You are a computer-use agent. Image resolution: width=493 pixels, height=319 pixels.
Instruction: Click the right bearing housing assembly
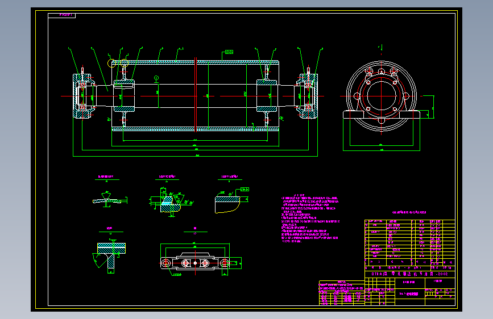(307, 96)
